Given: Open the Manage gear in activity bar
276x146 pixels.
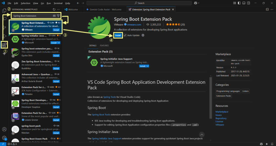Looking at the screenshot, I should [4, 138].
